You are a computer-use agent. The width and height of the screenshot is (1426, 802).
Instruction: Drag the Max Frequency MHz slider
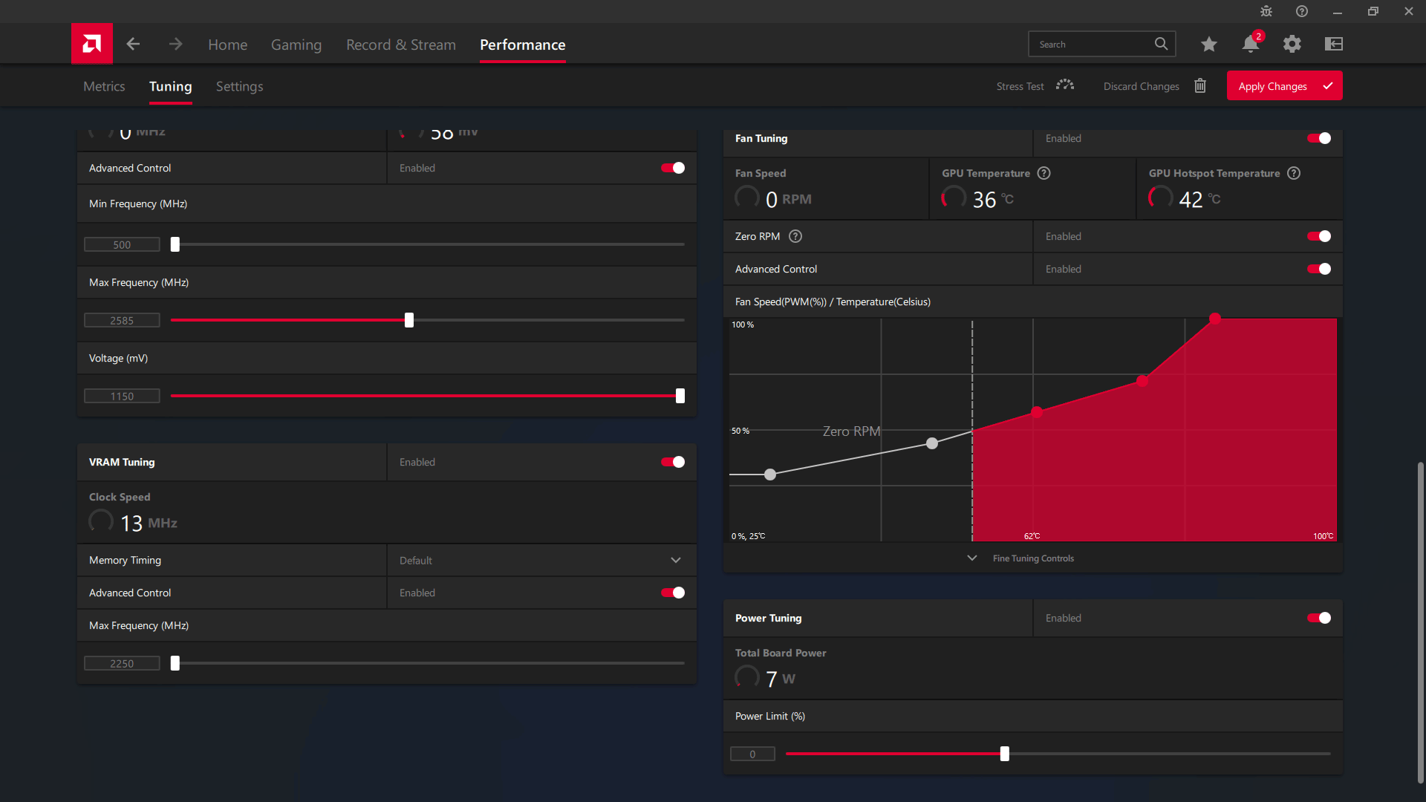click(x=408, y=320)
